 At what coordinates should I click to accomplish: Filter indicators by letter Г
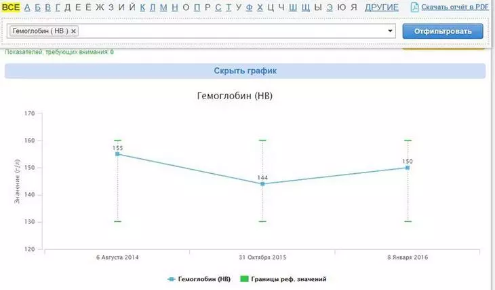click(58, 7)
